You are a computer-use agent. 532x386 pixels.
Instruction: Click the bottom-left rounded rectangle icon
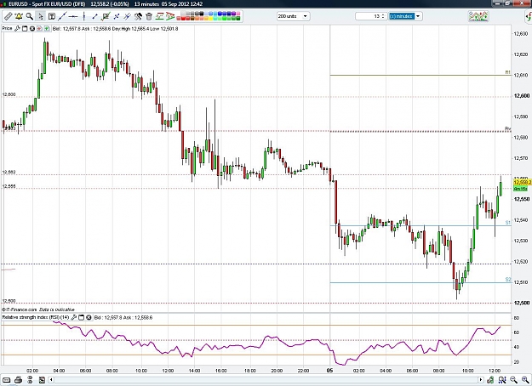coord(7,379)
